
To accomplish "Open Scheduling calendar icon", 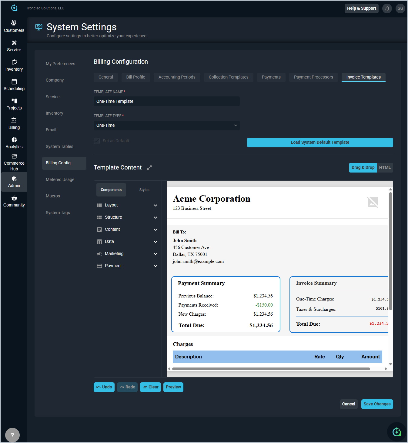I will tap(14, 82).
